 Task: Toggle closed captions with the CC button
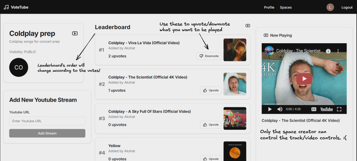(314, 109)
